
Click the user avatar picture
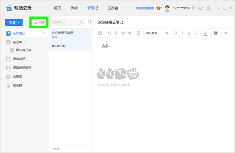click(x=167, y=8)
